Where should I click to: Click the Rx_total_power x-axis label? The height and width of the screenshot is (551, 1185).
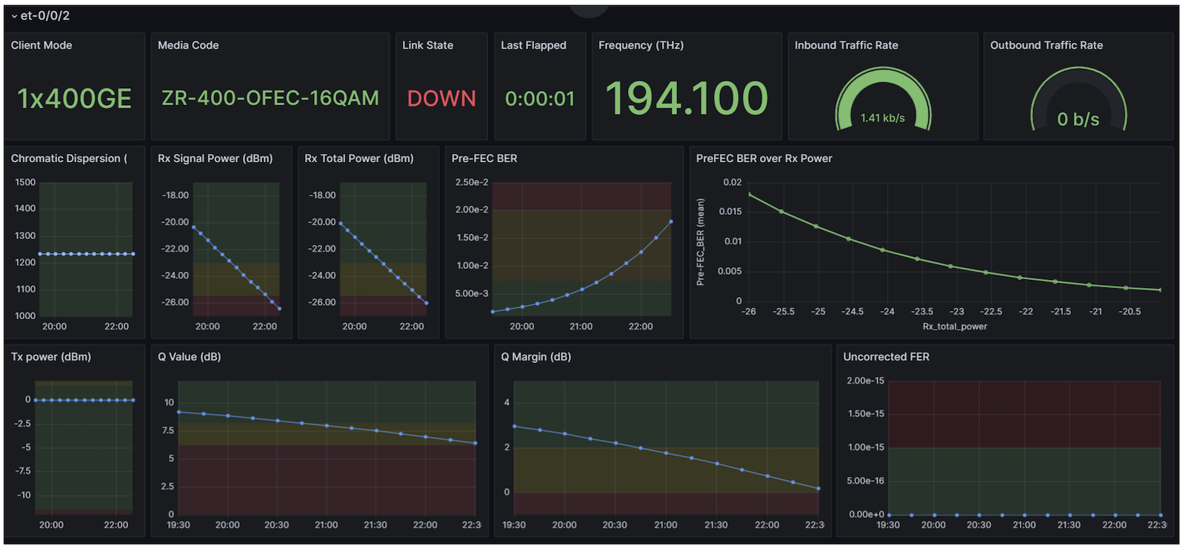[x=955, y=327]
